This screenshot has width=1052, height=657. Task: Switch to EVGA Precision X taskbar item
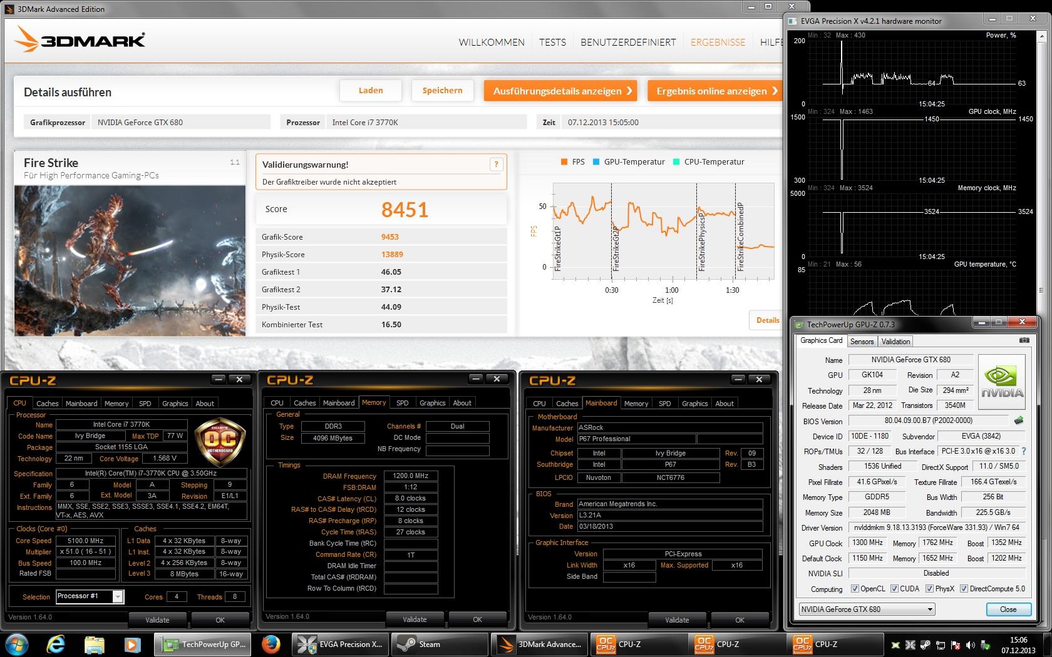[x=340, y=644]
